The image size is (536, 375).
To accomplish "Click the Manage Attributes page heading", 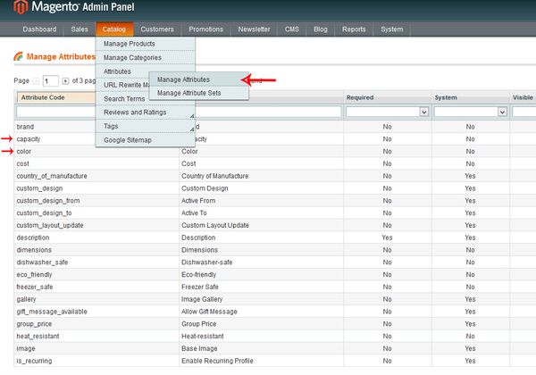I will pos(61,56).
